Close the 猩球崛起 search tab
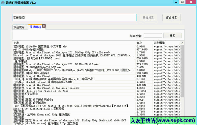The image size is (197, 125). [x=44, y=26]
